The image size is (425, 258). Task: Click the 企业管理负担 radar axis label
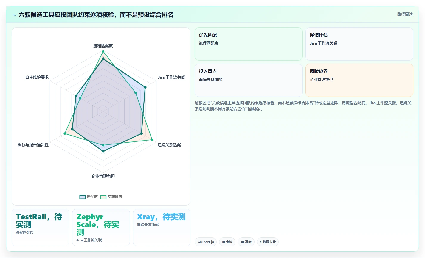pyautogui.click(x=103, y=176)
